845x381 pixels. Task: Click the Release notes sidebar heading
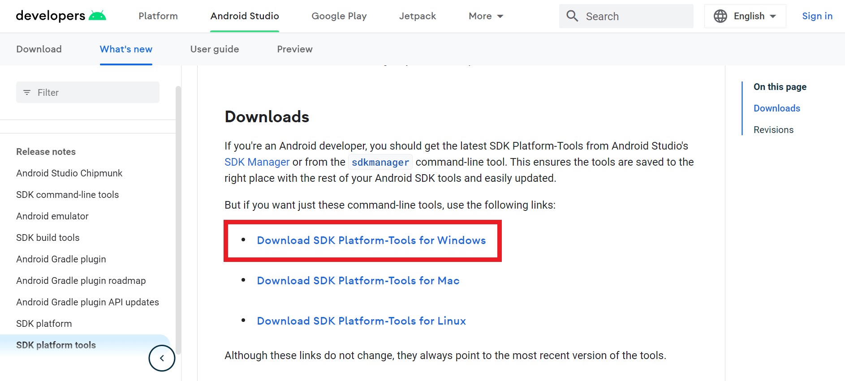click(46, 152)
